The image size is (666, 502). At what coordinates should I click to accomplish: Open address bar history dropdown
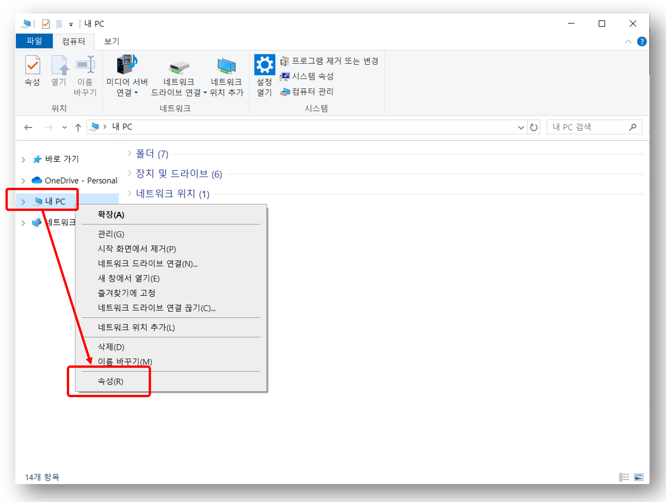click(521, 127)
